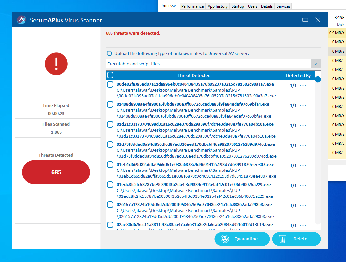The height and width of the screenshot is (262, 346).
Task: Click the 1/1 detection count for 026157a1 threat
Action: pyautogui.click(x=293, y=206)
